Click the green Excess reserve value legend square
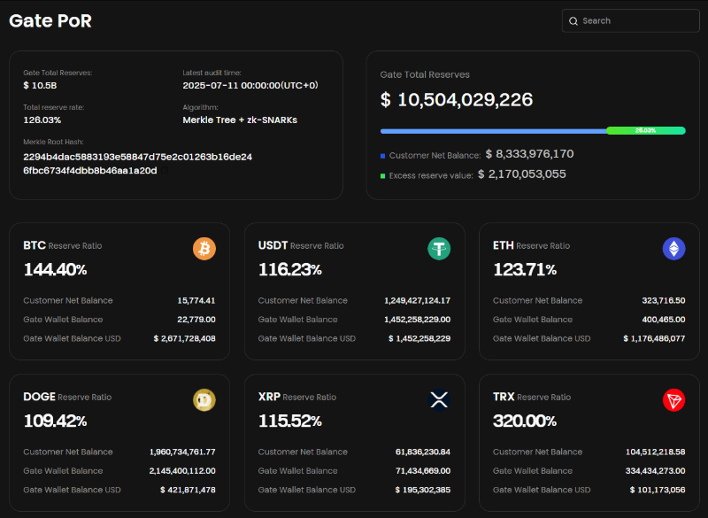Image resolution: width=708 pixels, height=518 pixels. click(x=383, y=175)
